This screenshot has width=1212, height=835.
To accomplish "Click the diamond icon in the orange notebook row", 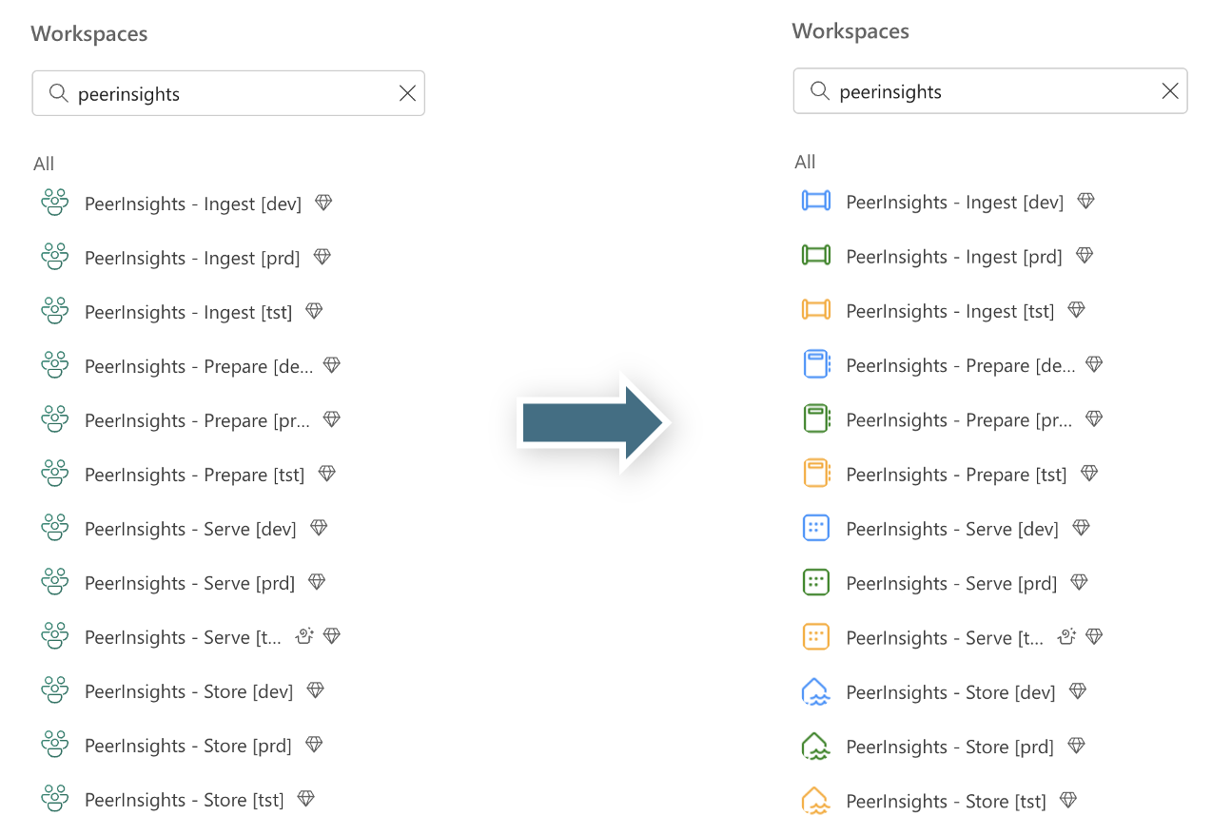I will point(1089,473).
